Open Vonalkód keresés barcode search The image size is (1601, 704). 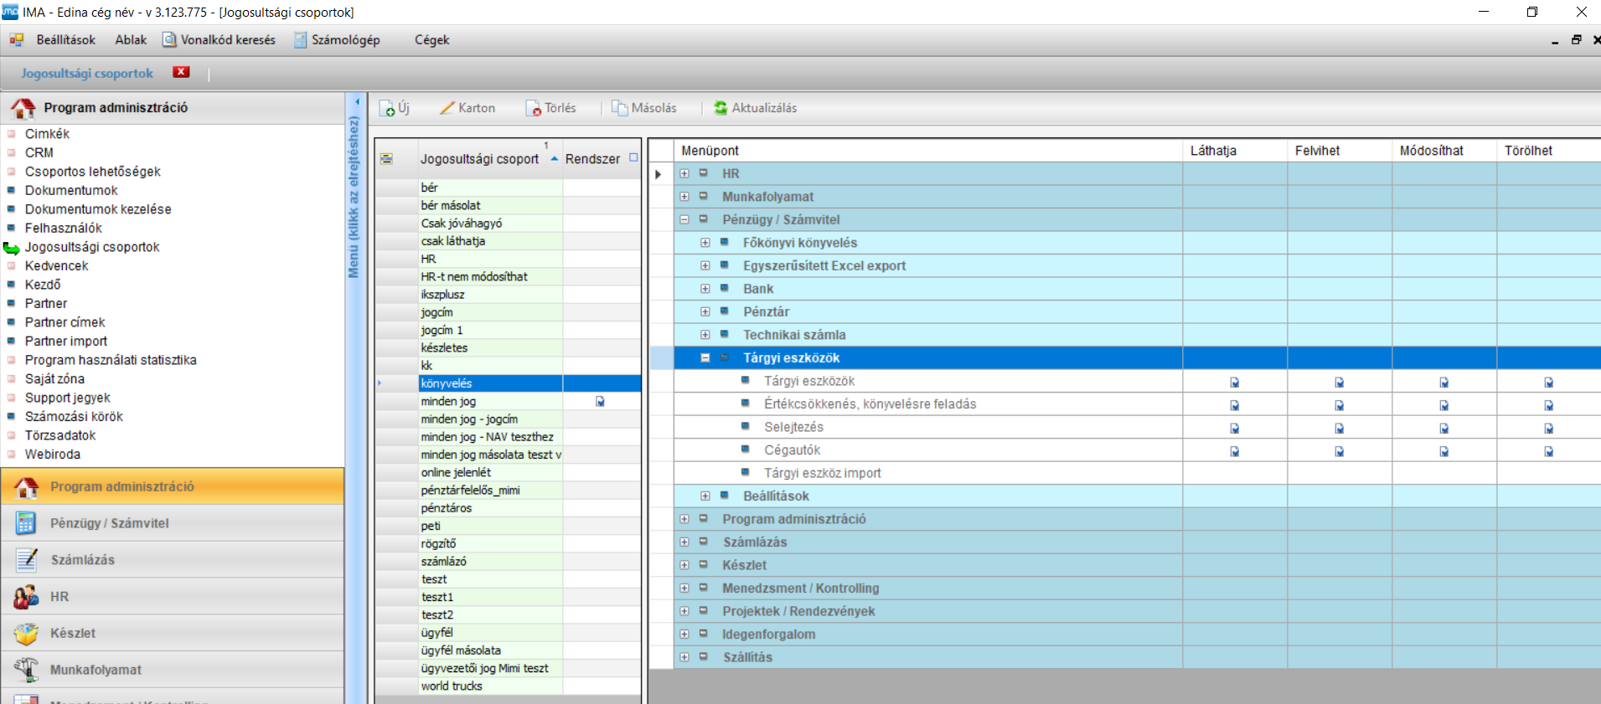pyautogui.click(x=219, y=40)
